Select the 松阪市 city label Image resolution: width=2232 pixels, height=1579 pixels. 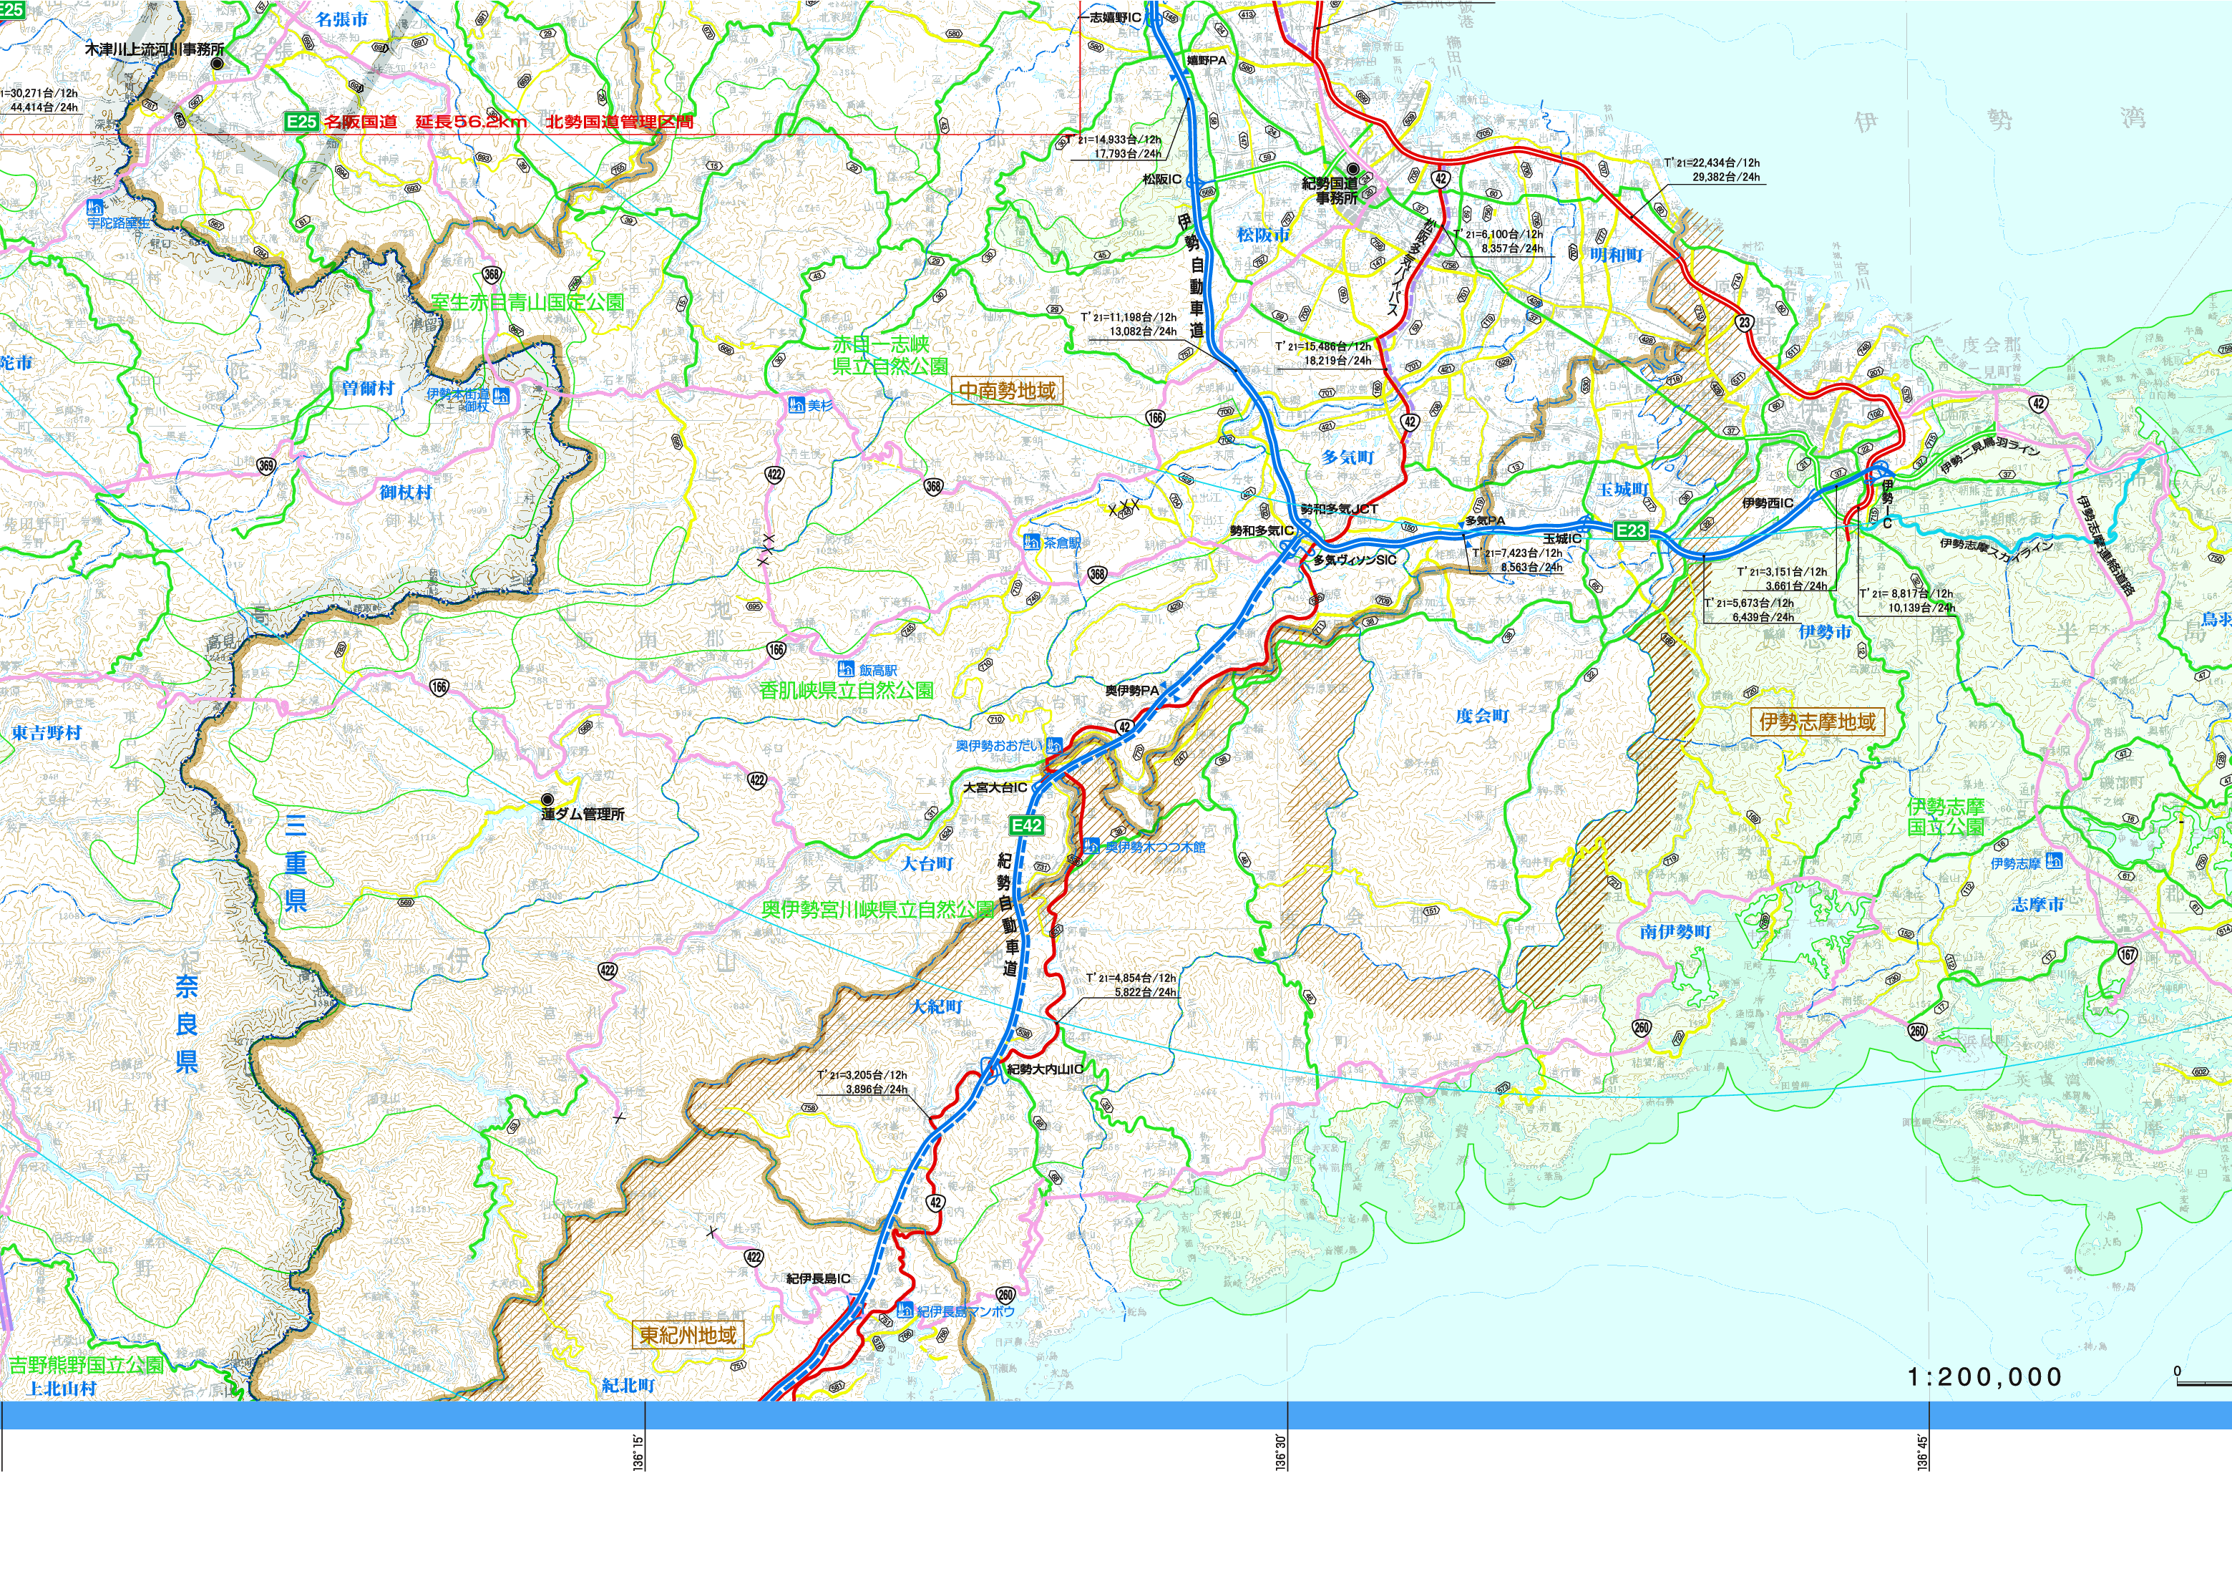click(1263, 234)
